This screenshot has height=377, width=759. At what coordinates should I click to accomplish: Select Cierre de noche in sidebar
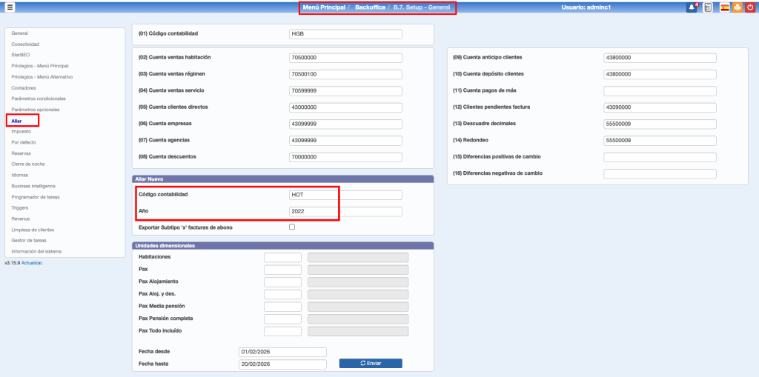(x=28, y=164)
